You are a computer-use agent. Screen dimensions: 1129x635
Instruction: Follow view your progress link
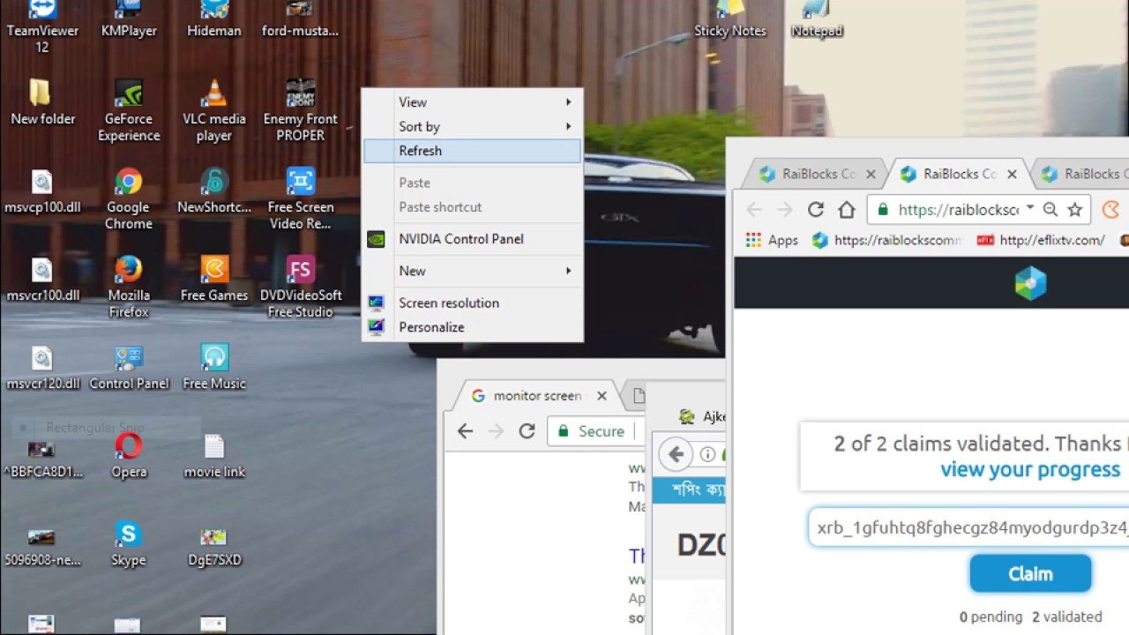(1030, 469)
